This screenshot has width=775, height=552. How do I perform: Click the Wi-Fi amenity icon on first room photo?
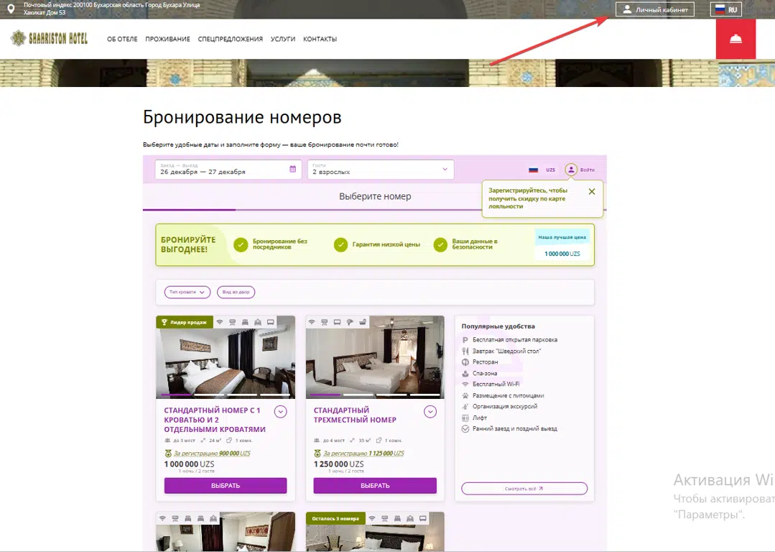point(220,322)
